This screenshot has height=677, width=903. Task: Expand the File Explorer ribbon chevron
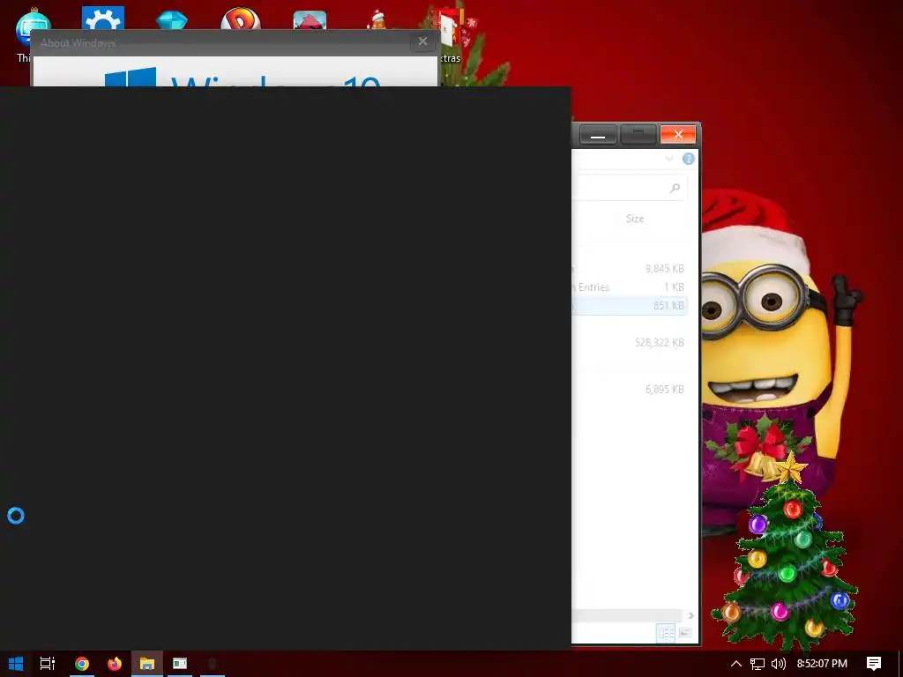[x=669, y=159]
